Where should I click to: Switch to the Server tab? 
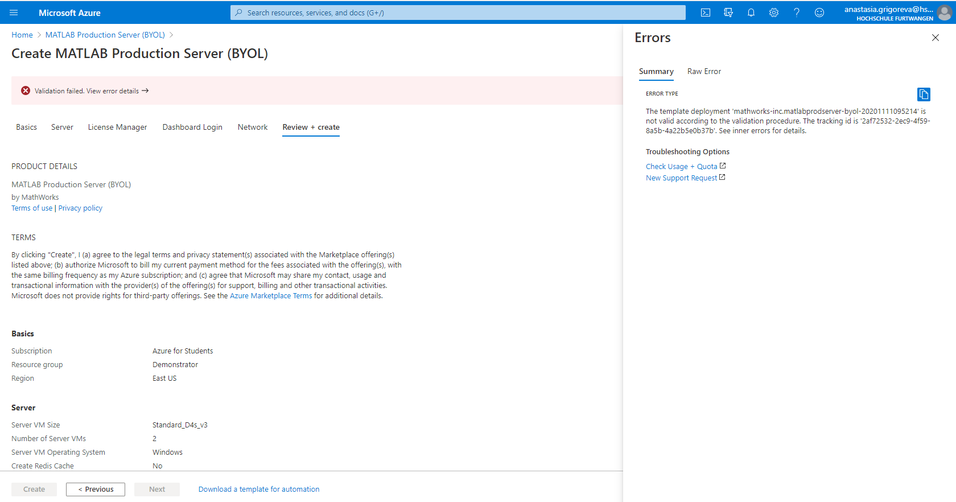[x=62, y=127]
